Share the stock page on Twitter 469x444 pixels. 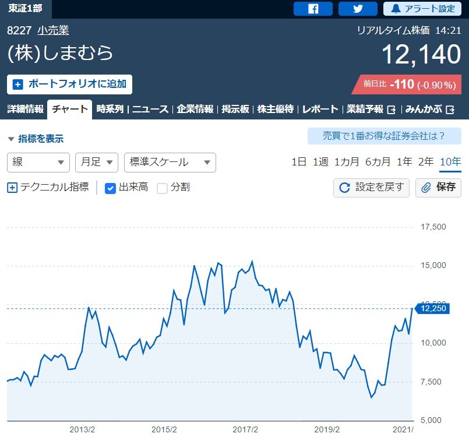(x=358, y=9)
